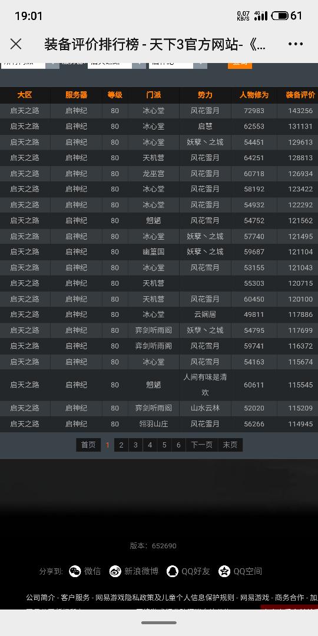Open the 客户服务 footer link
Viewport: 318px width, 636px height.
click(75, 598)
